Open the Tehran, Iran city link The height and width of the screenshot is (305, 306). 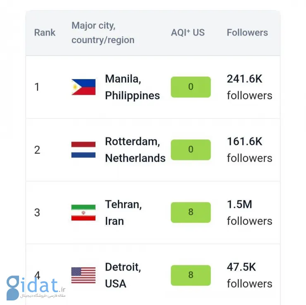click(123, 212)
